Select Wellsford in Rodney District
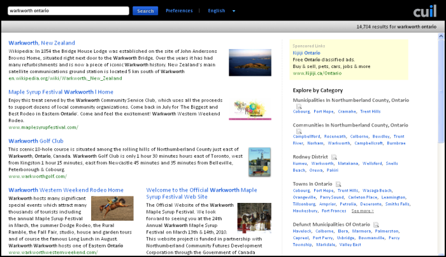This screenshot has width=446, height=257. coord(372,163)
